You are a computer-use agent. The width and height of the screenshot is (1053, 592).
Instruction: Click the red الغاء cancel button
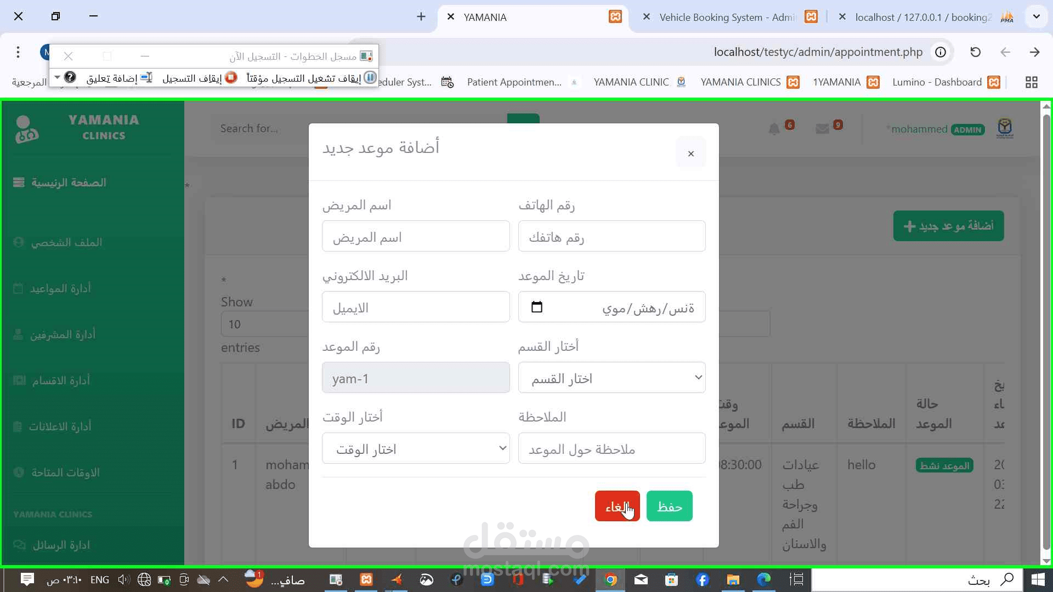point(617,506)
